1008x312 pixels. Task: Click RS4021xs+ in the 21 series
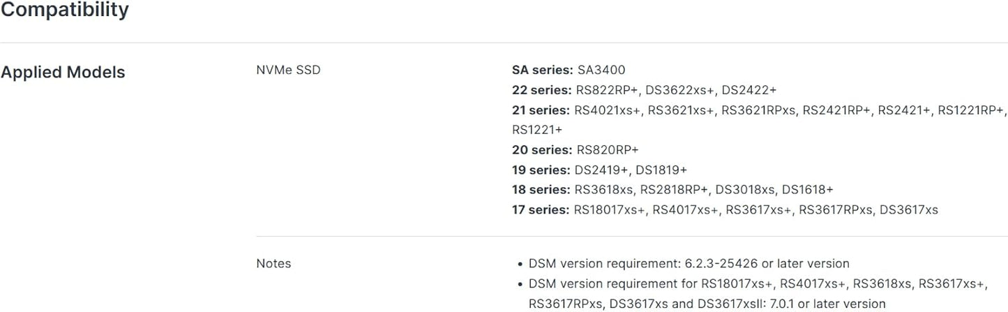[607, 110]
